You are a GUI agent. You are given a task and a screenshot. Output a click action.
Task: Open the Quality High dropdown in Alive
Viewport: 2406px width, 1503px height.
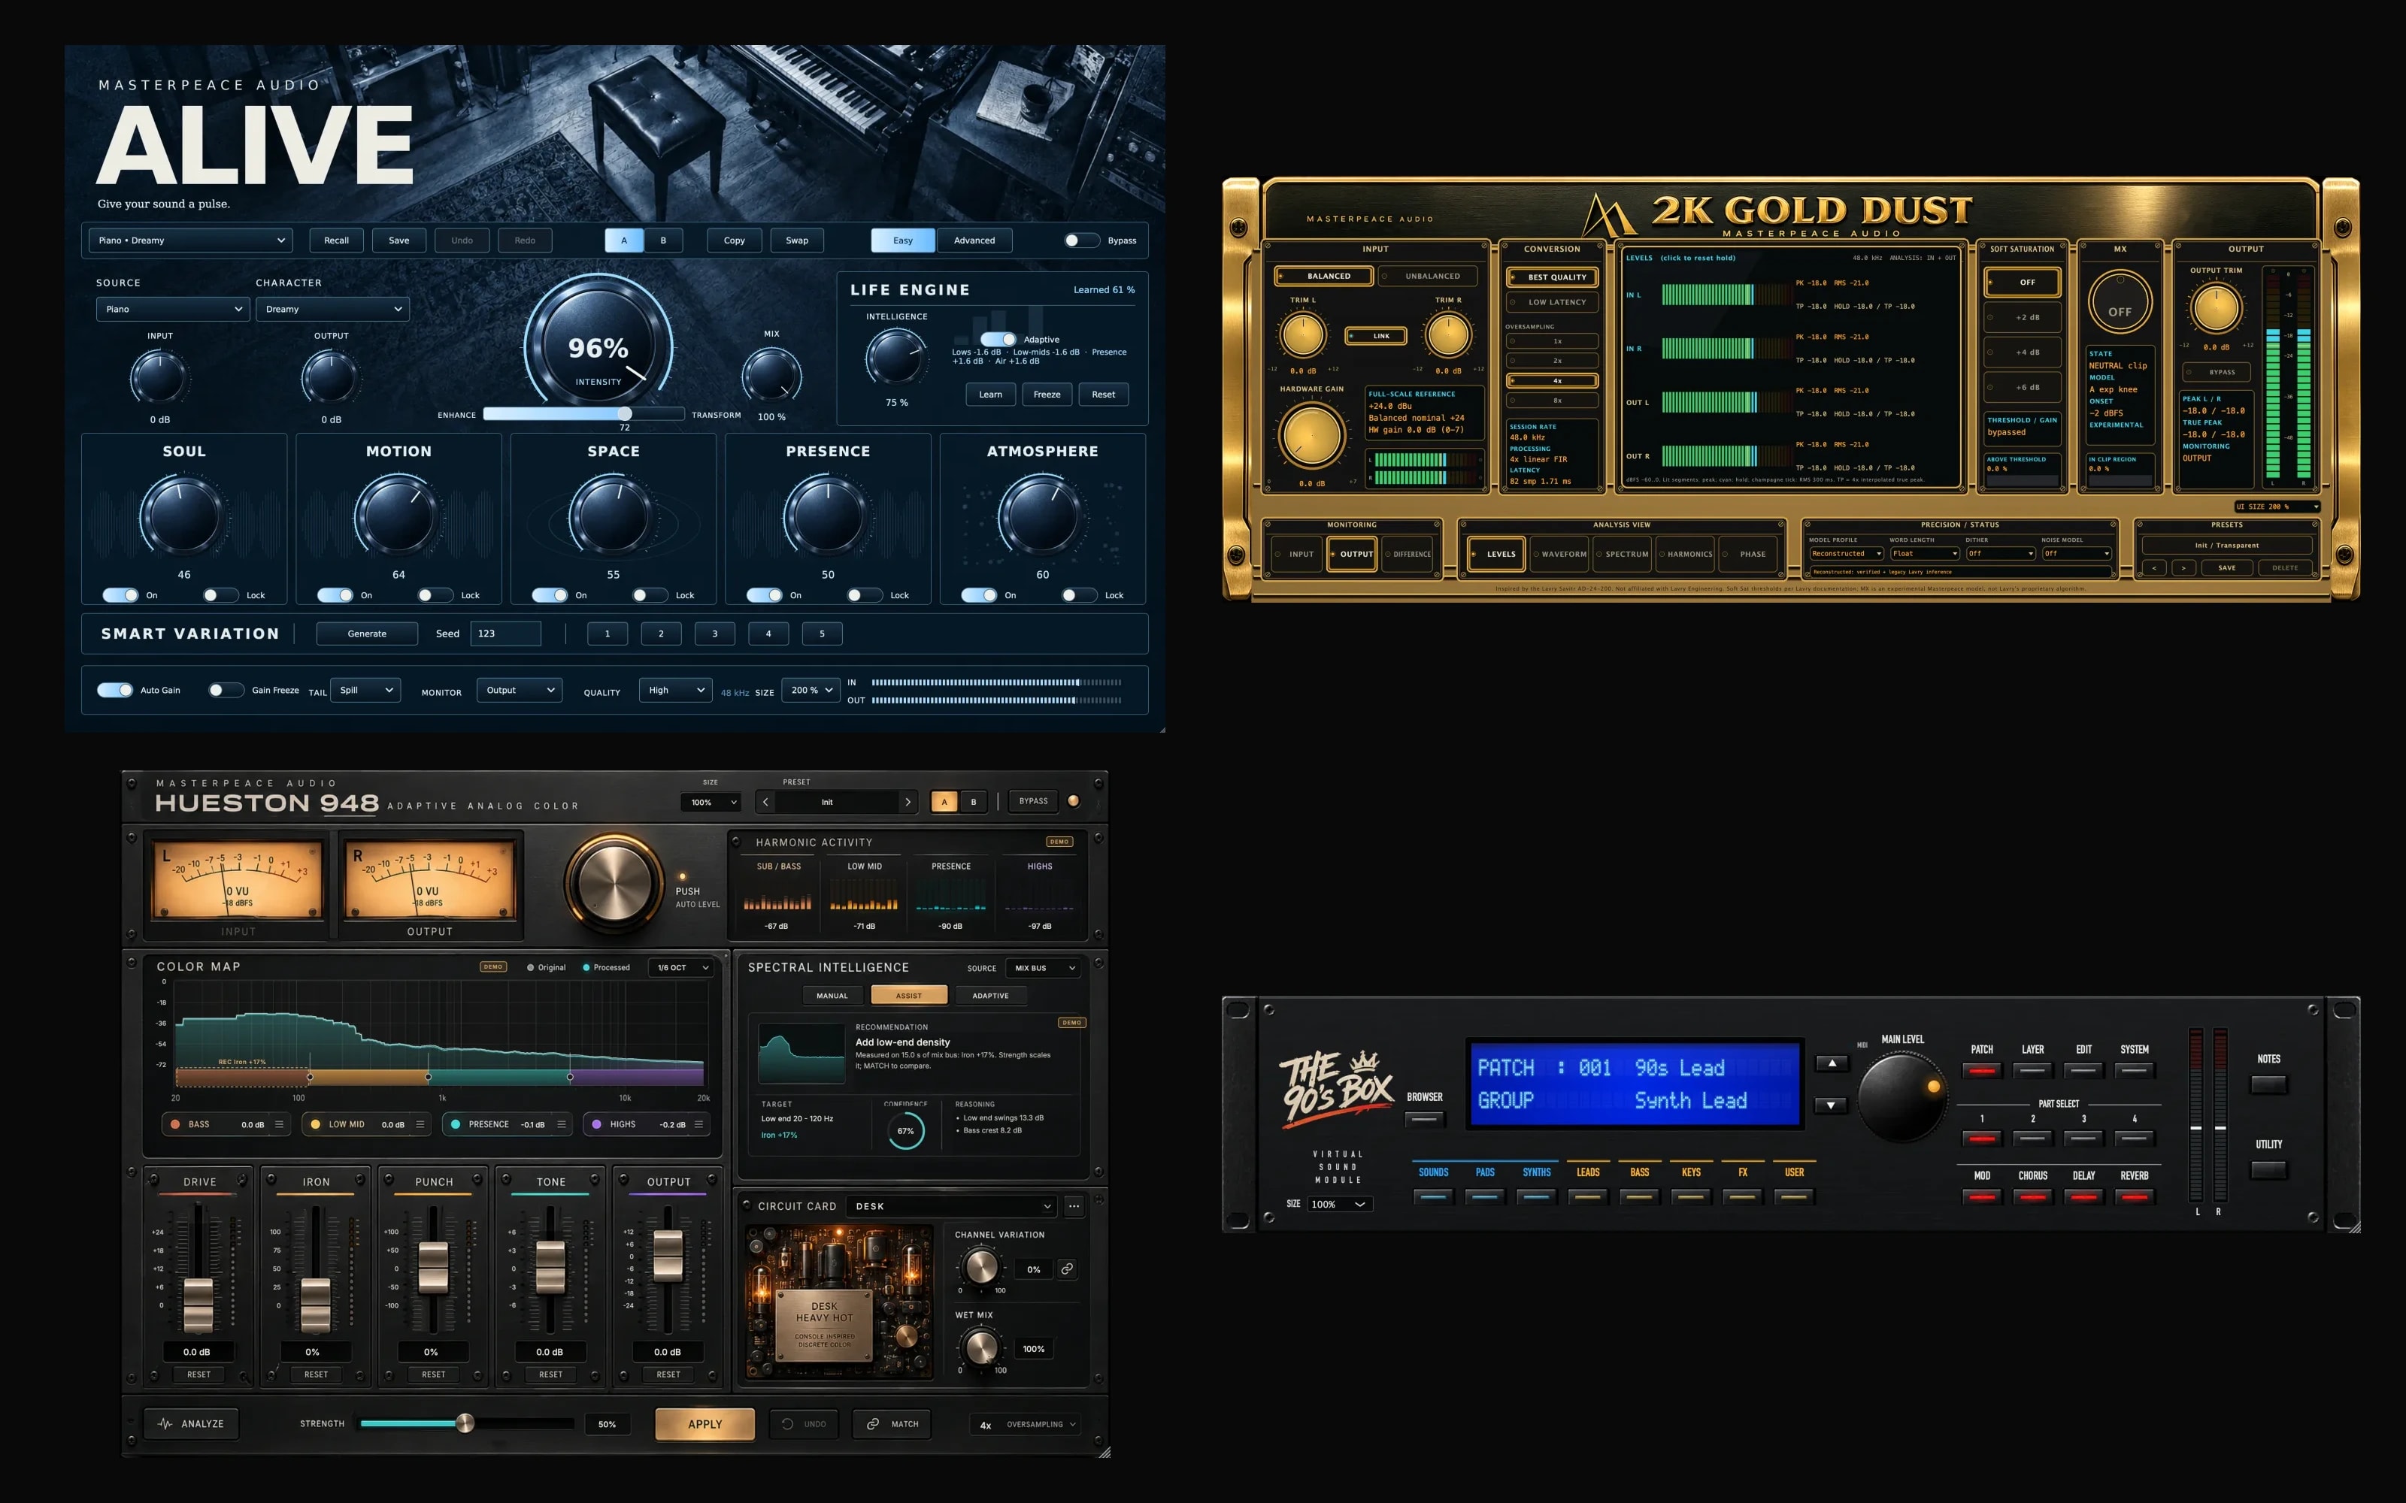675,690
